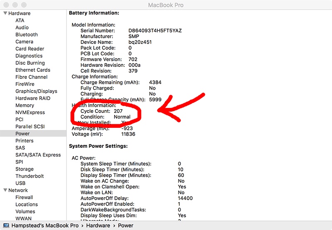Viewport: 332px width, 230px height.
Task: Click Display Sleep Uses Dim value Yes
Action: pos(182,215)
